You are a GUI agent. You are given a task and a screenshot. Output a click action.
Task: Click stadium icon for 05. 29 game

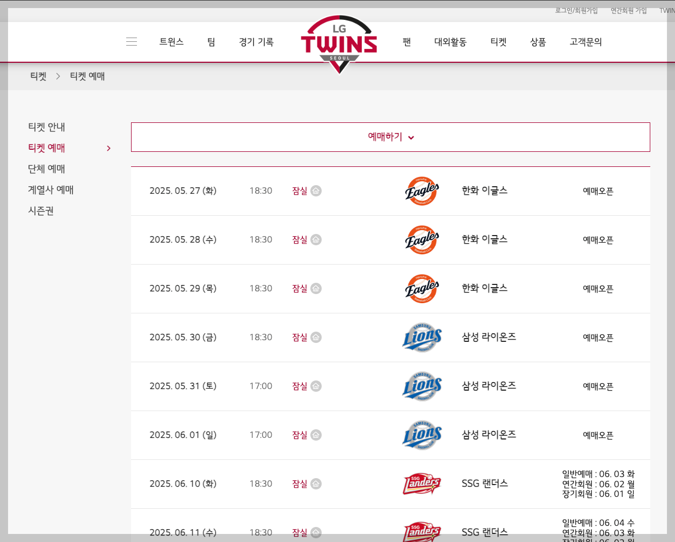[x=316, y=289]
